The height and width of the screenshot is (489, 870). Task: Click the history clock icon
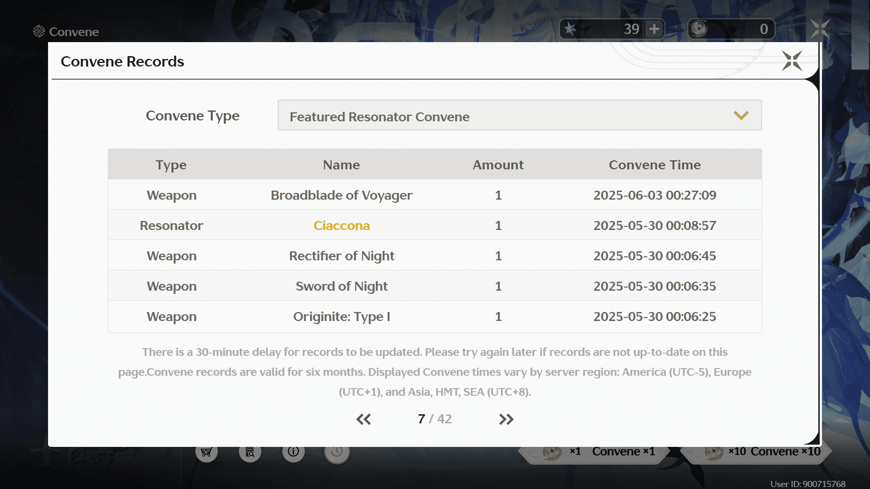336,451
